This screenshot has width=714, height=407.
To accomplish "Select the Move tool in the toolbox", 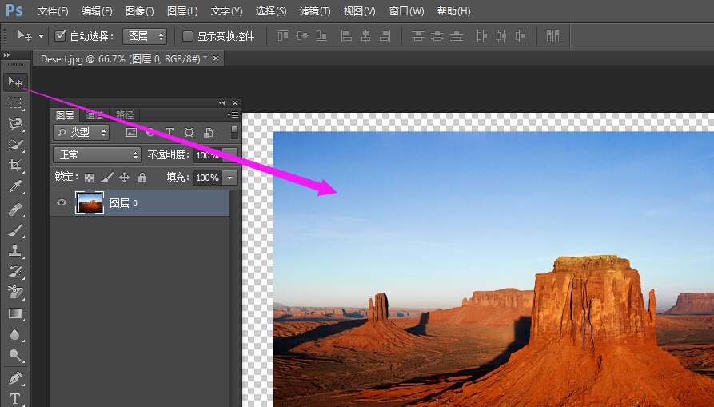I will 15,82.
